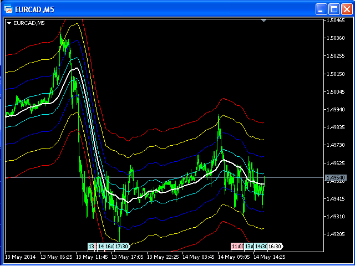Click the 13 May 11:45 time label
This screenshot has width=355, height=266.
[92, 257]
